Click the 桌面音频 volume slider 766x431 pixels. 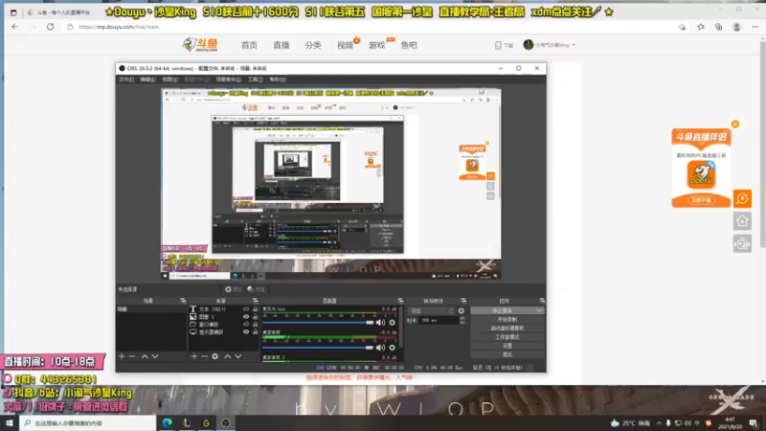pyautogui.click(x=318, y=348)
